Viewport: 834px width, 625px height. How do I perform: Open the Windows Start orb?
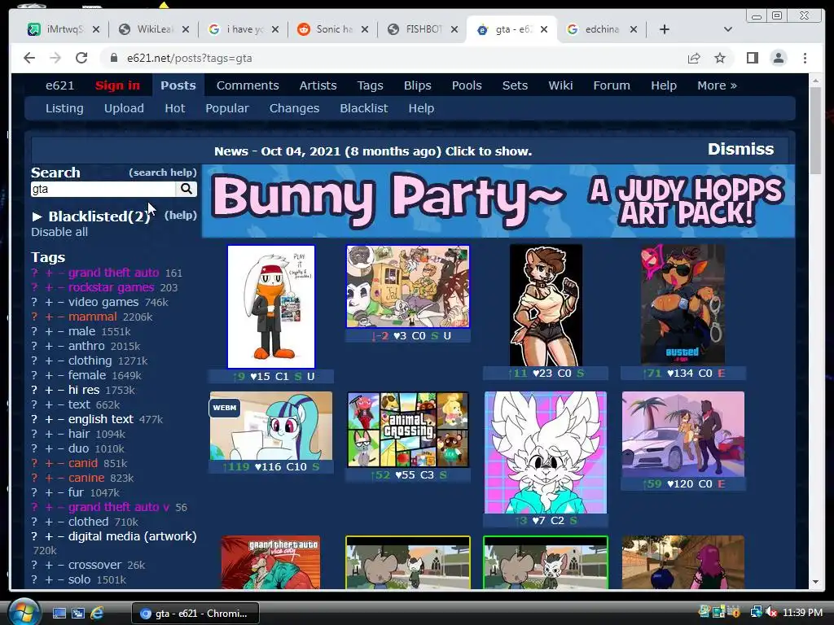tap(23, 612)
